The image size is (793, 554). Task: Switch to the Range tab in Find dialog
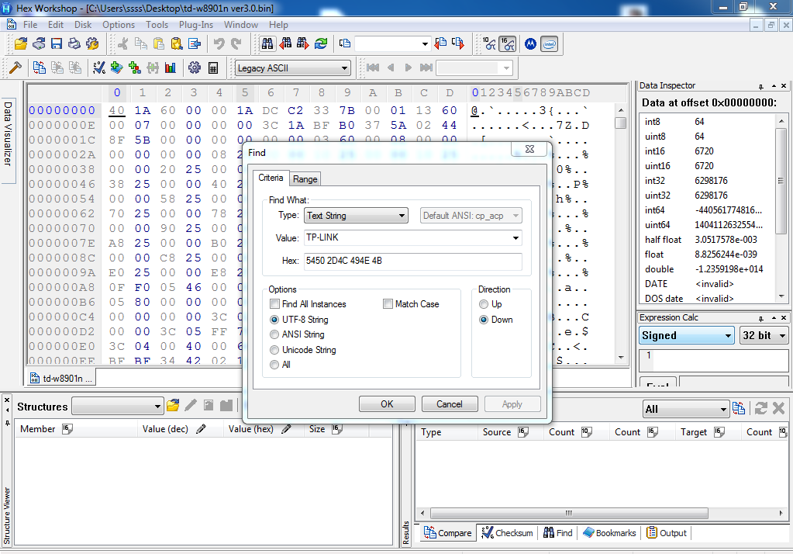pyautogui.click(x=305, y=178)
